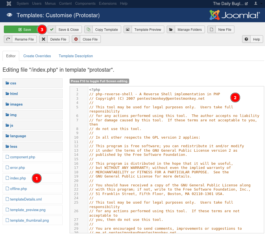The height and width of the screenshot is (240, 265).
Task: Expand the js folder
Action: coord(33,125)
